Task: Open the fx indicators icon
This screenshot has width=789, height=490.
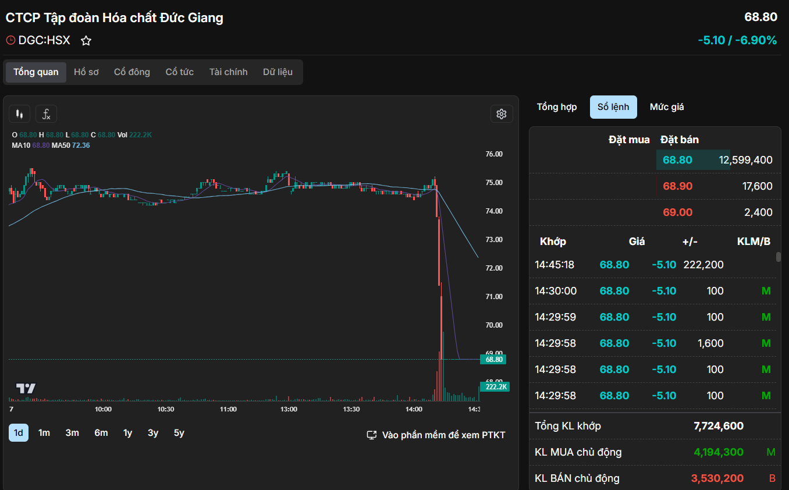Action: click(47, 114)
